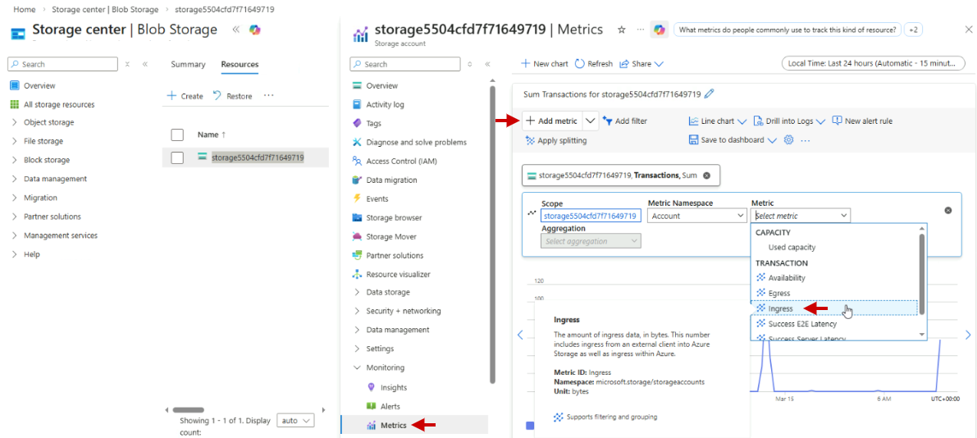The width and height of the screenshot is (977, 438).
Task: Check the storage5504cfd7f71649719 row checkbox
Action: 177,157
